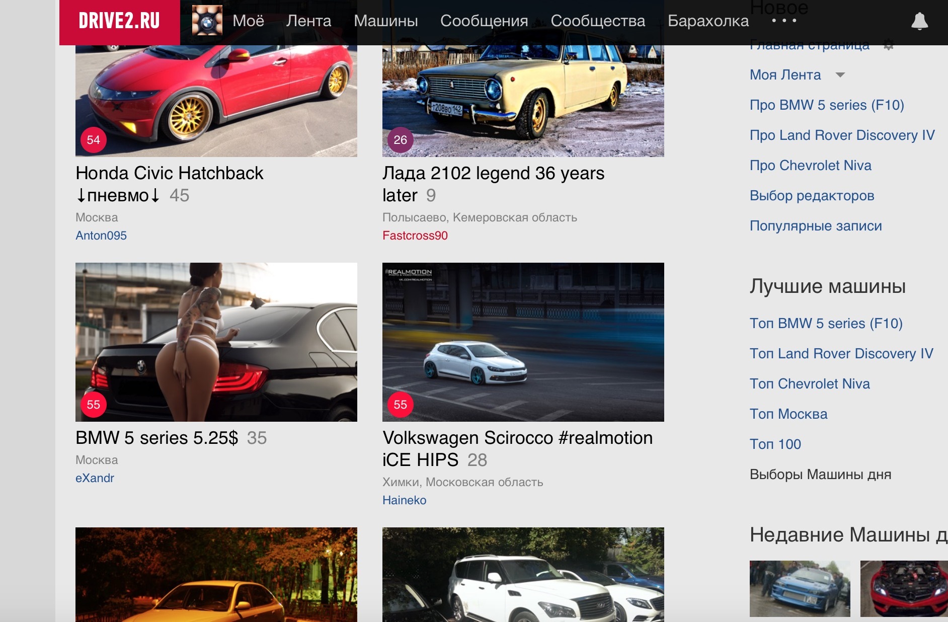Open Популярные записи link

(x=816, y=226)
